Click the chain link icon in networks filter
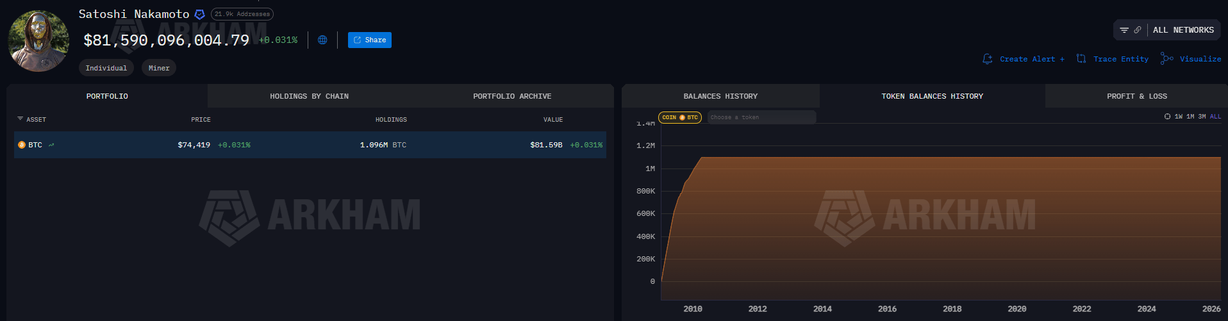 pyautogui.click(x=1138, y=30)
